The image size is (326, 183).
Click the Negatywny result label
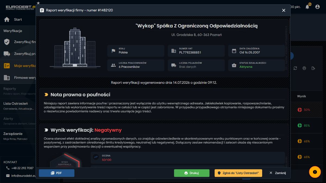[108, 130]
